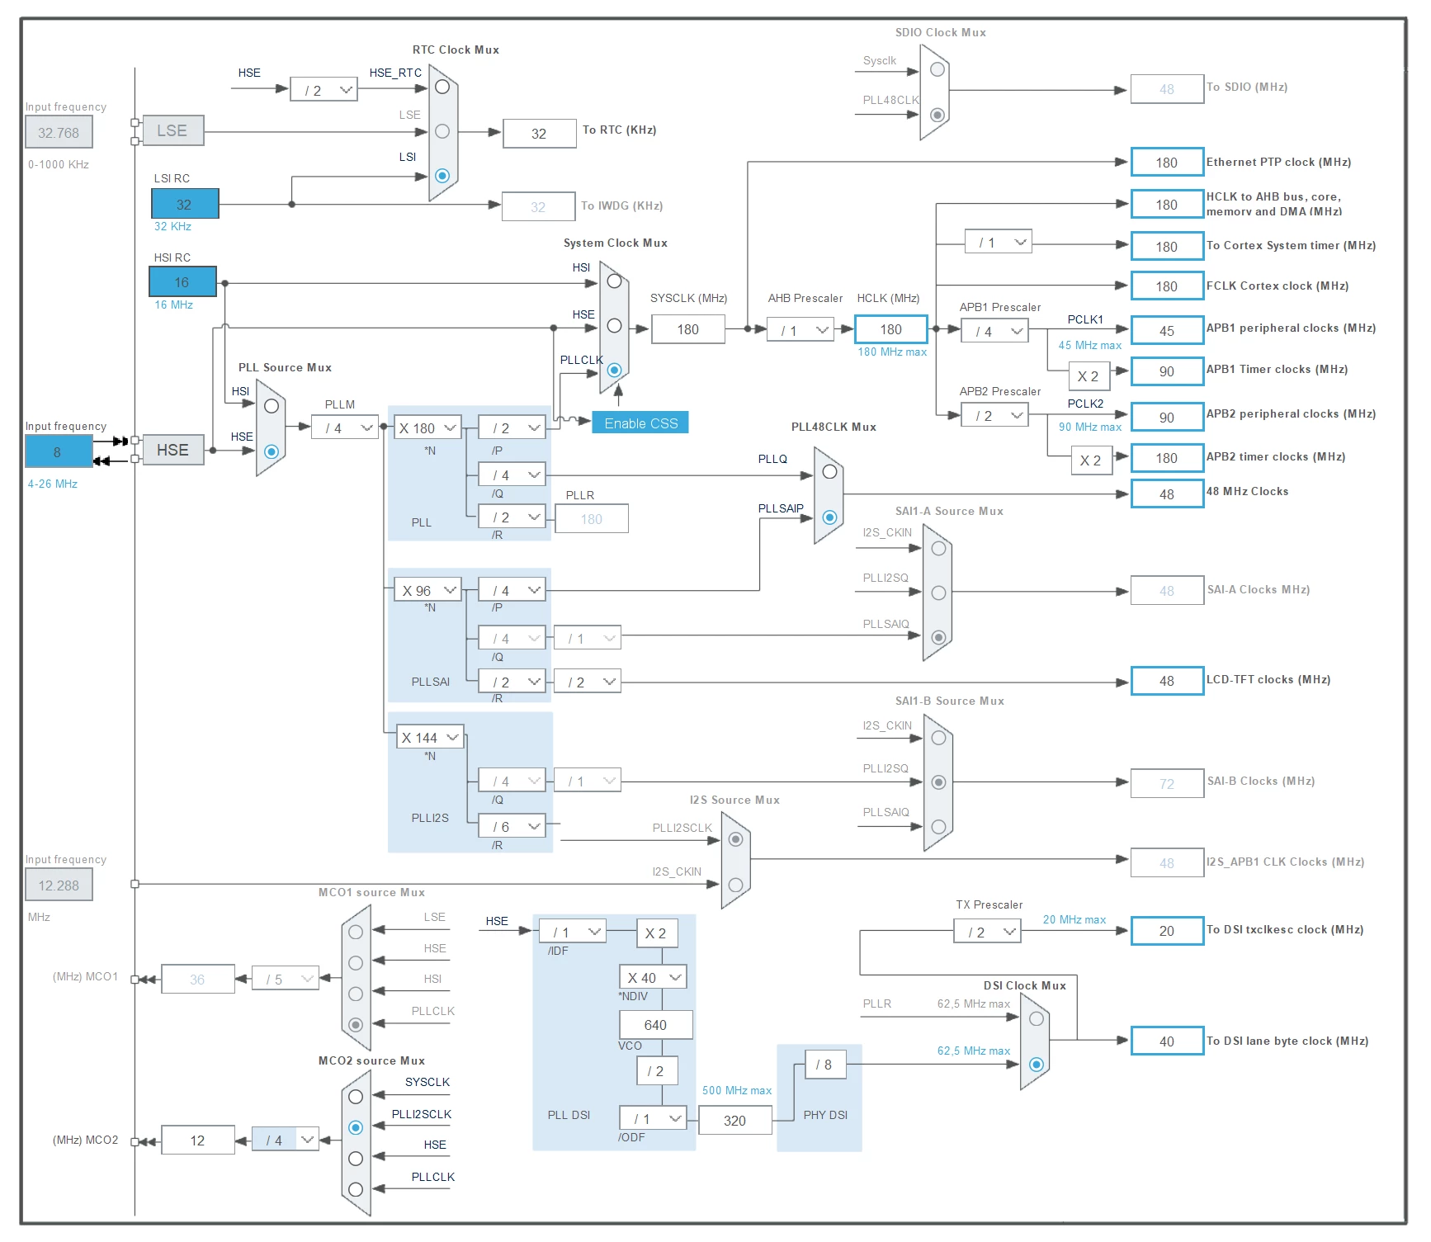The image size is (1431, 1242).
Task: Open MCO2 /4 divider dropdown
Action: [x=286, y=1140]
